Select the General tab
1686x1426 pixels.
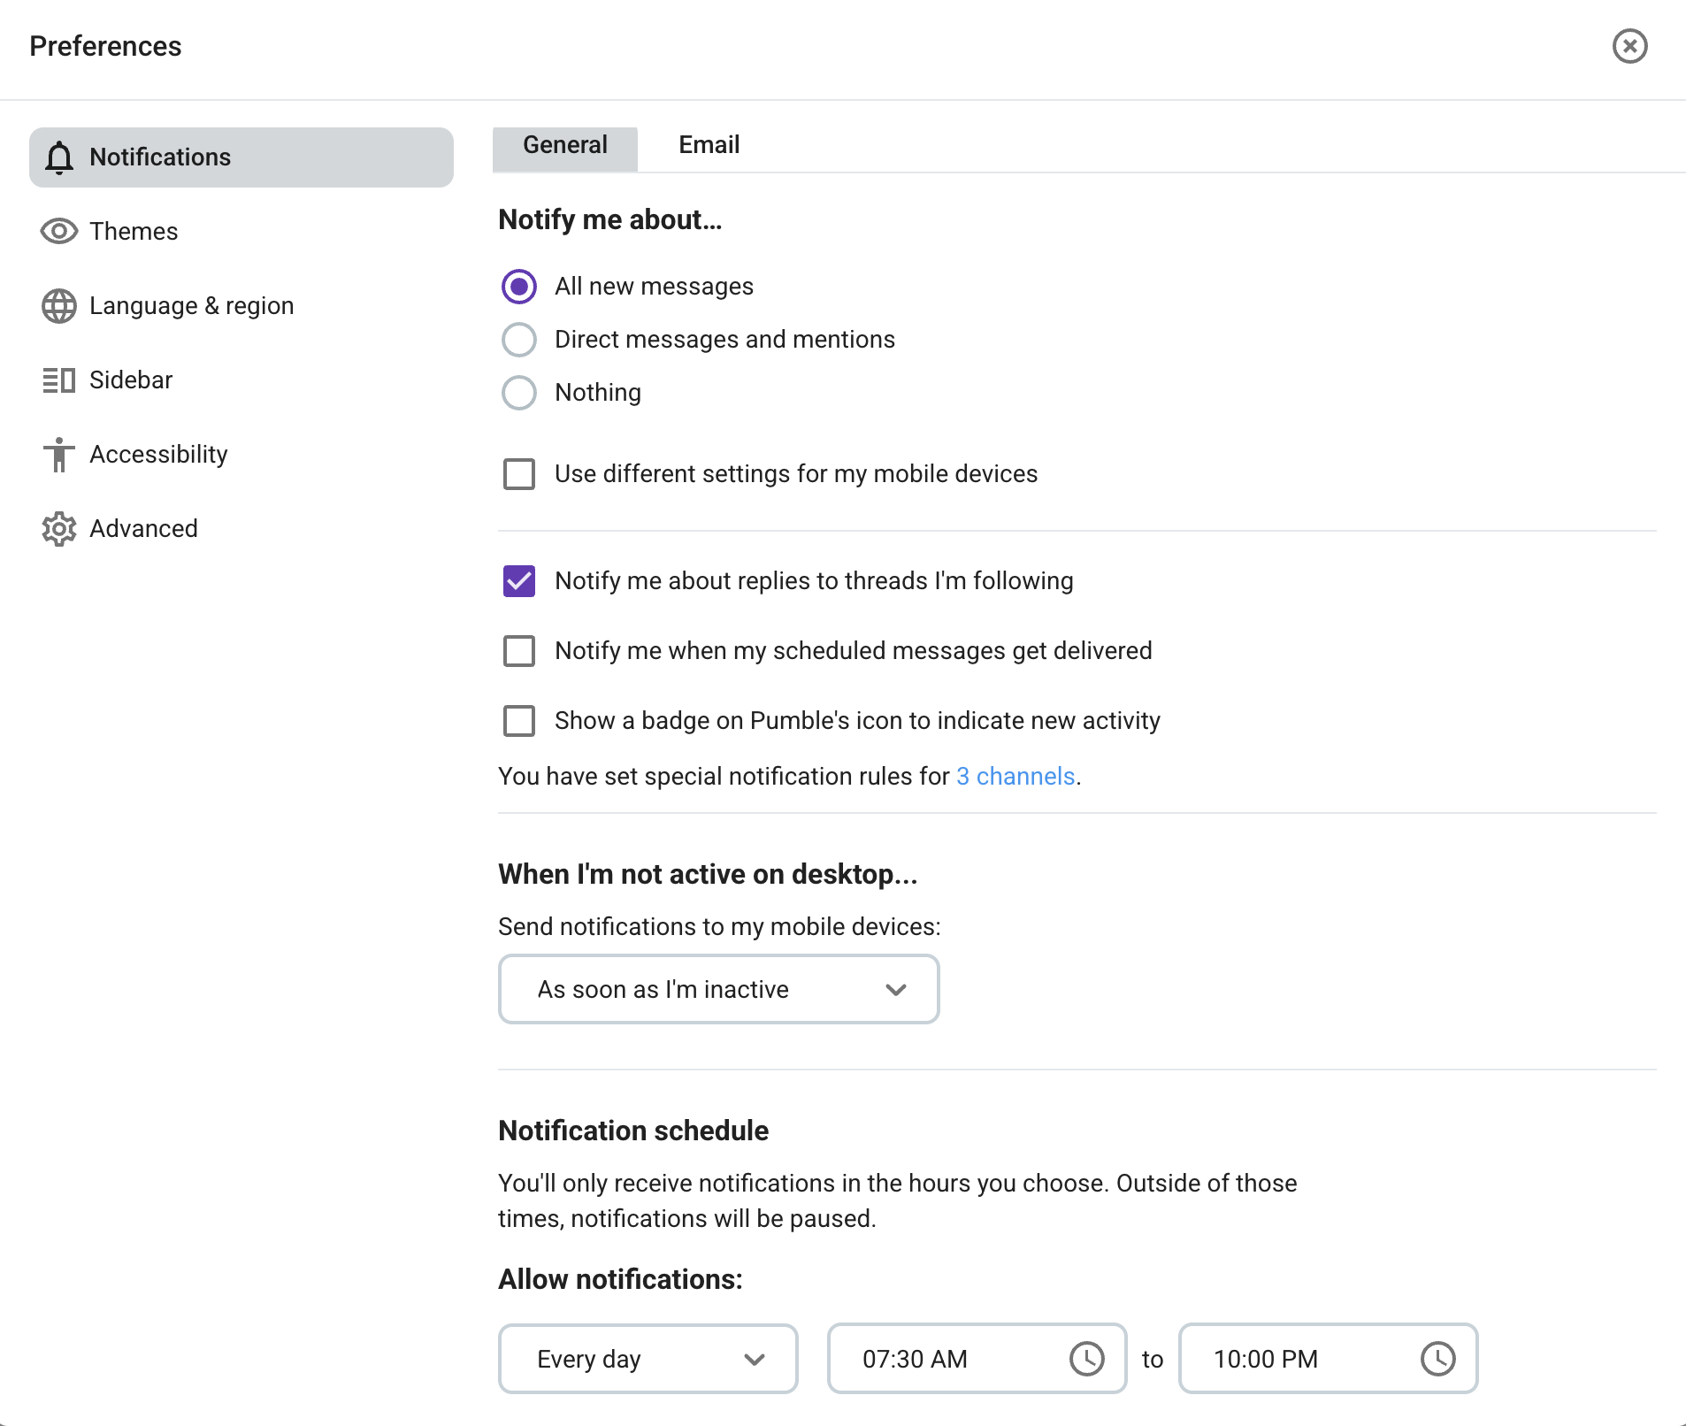(564, 145)
